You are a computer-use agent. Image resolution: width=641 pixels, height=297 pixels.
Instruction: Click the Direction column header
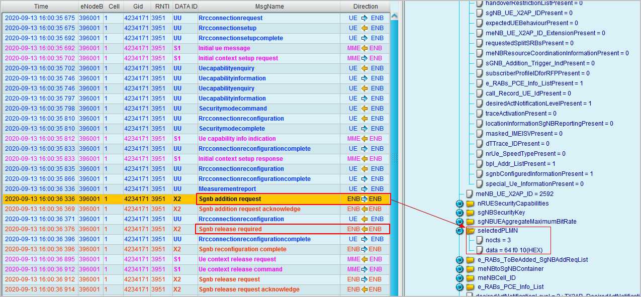tap(365, 7)
